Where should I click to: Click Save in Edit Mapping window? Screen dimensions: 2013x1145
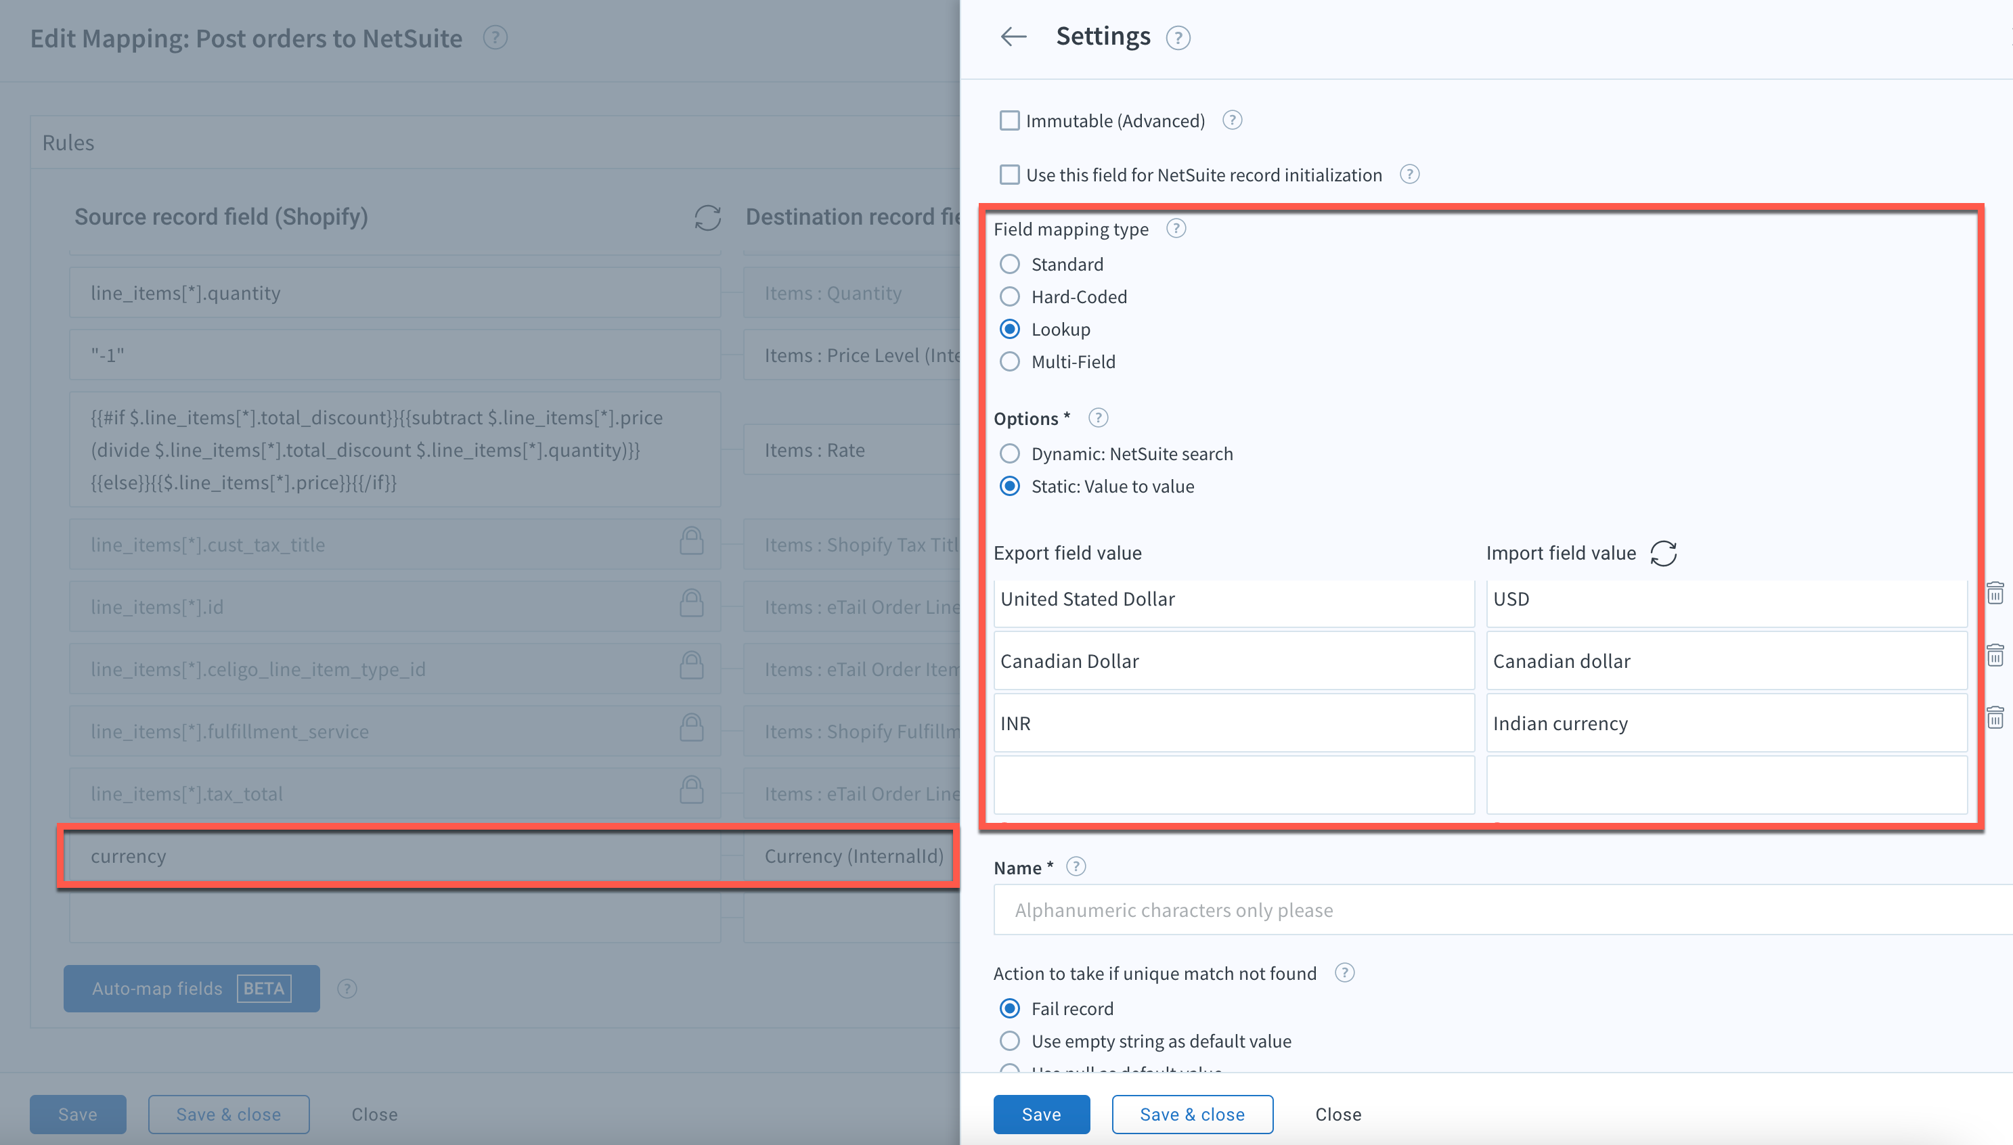tap(78, 1115)
